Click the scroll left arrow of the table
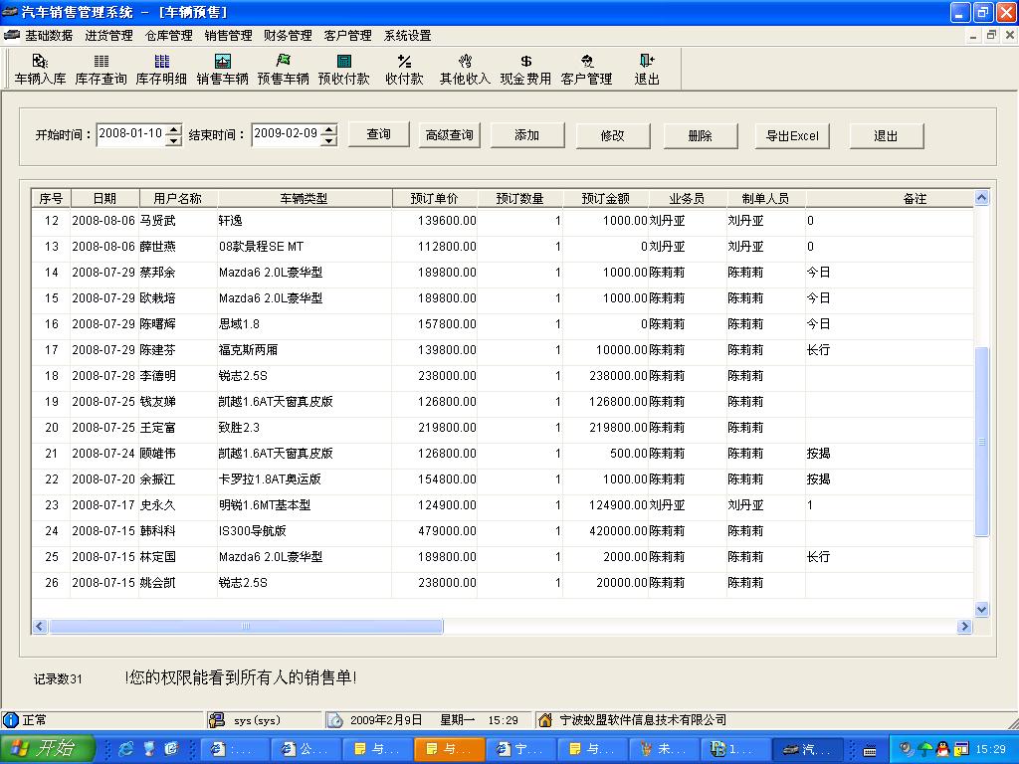 (40, 627)
